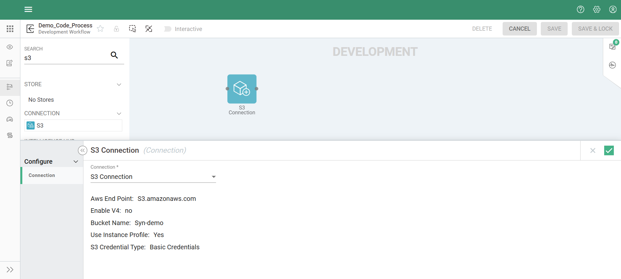Image resolution: width=621 pixels, height=279 pixels.
Task: Open the help question mark icon
Action: tap(581, 9)
